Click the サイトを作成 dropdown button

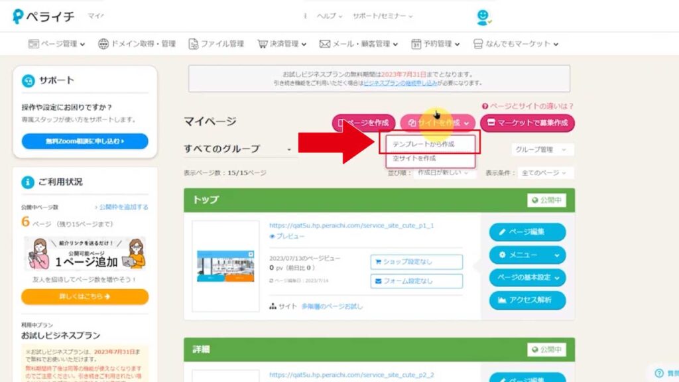pyautogui.click(x=438, y=123)
